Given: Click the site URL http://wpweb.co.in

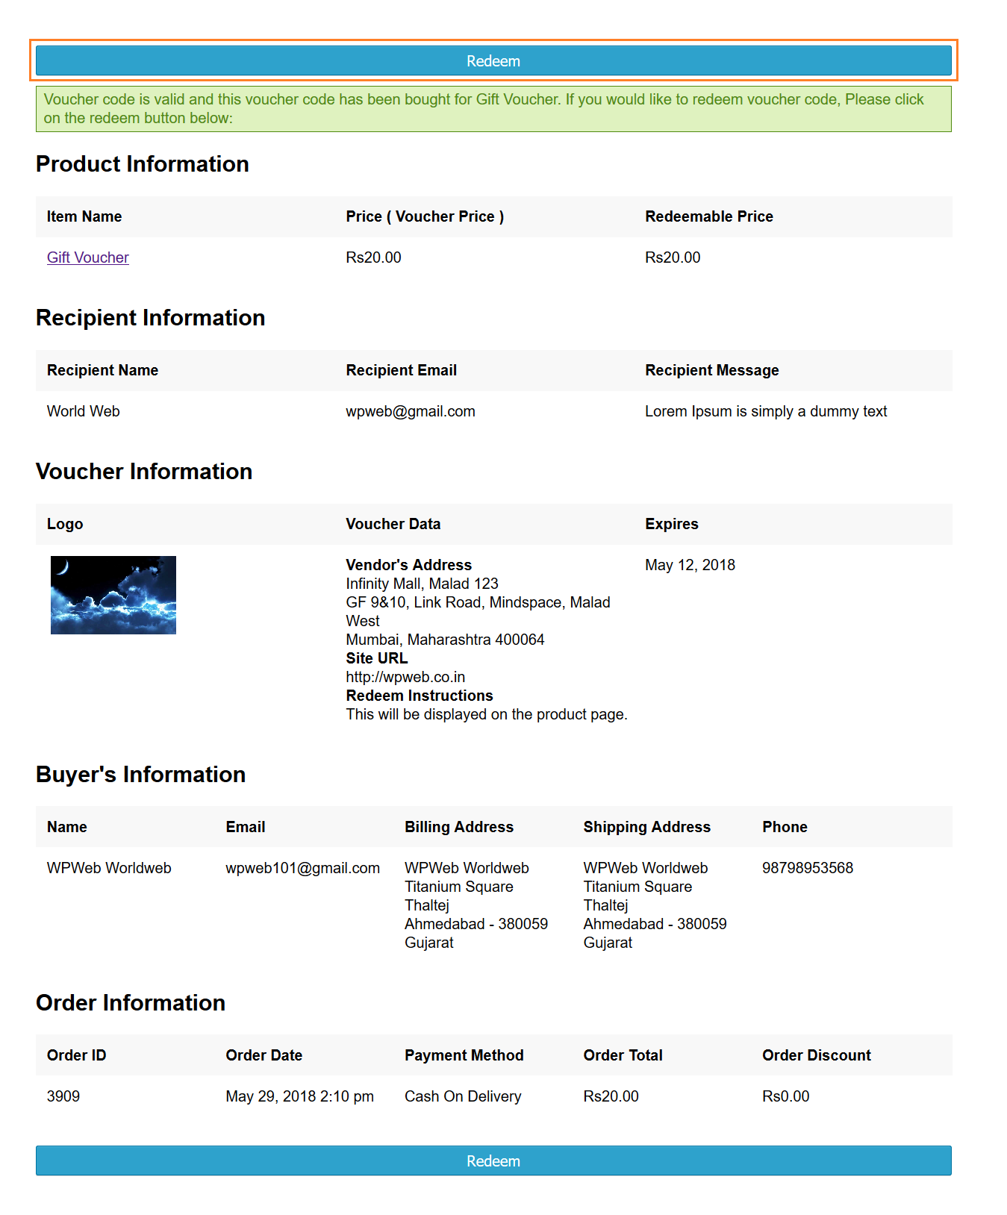Looking at the screenshot, I should (x=405, y=677).
